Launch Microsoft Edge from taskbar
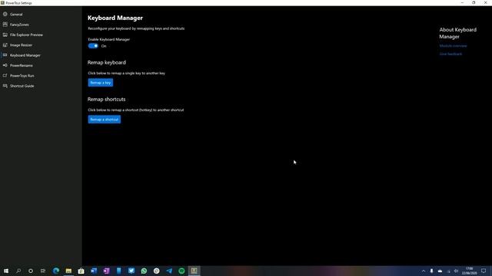 pyautogui.click(x=56, y=271)
